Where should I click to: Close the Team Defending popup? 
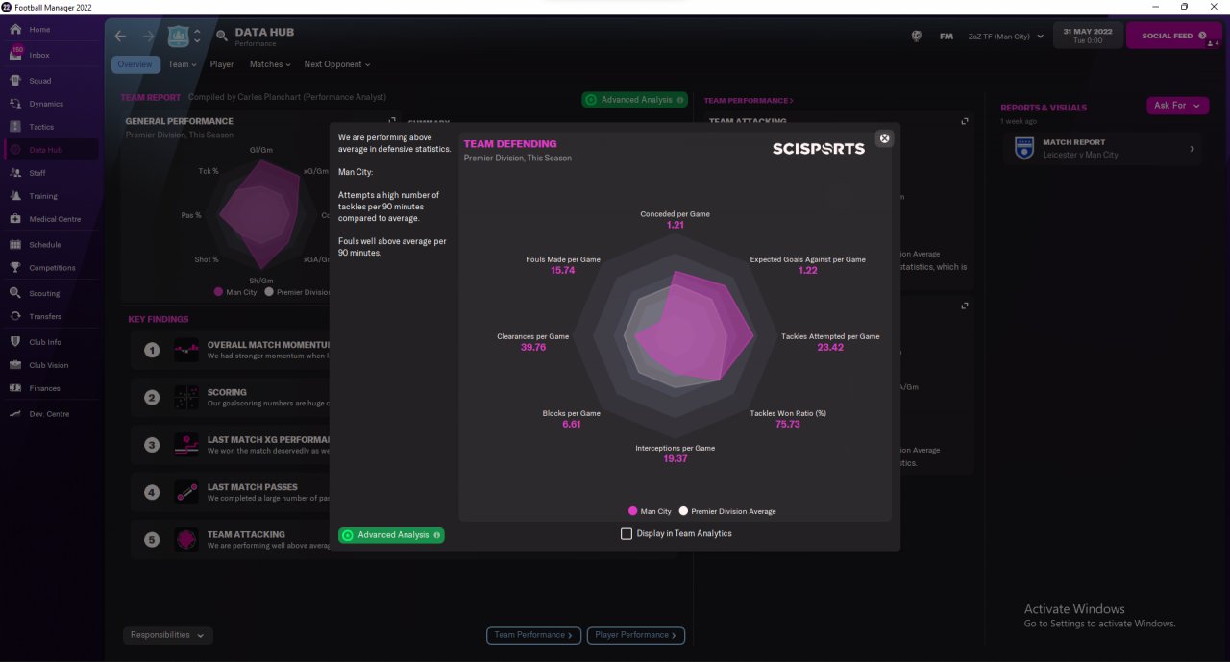[885, 138]
